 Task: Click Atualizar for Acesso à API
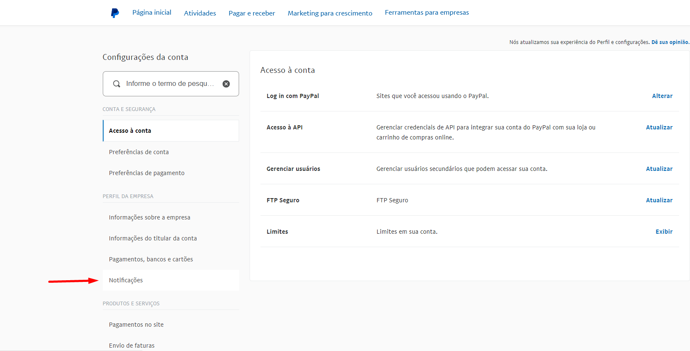[x=659, y=127]
